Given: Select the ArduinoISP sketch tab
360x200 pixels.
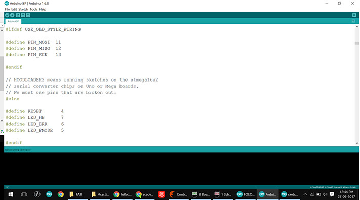Looking at the screenshot, I should pyautogui.click(x=13, y=21).
